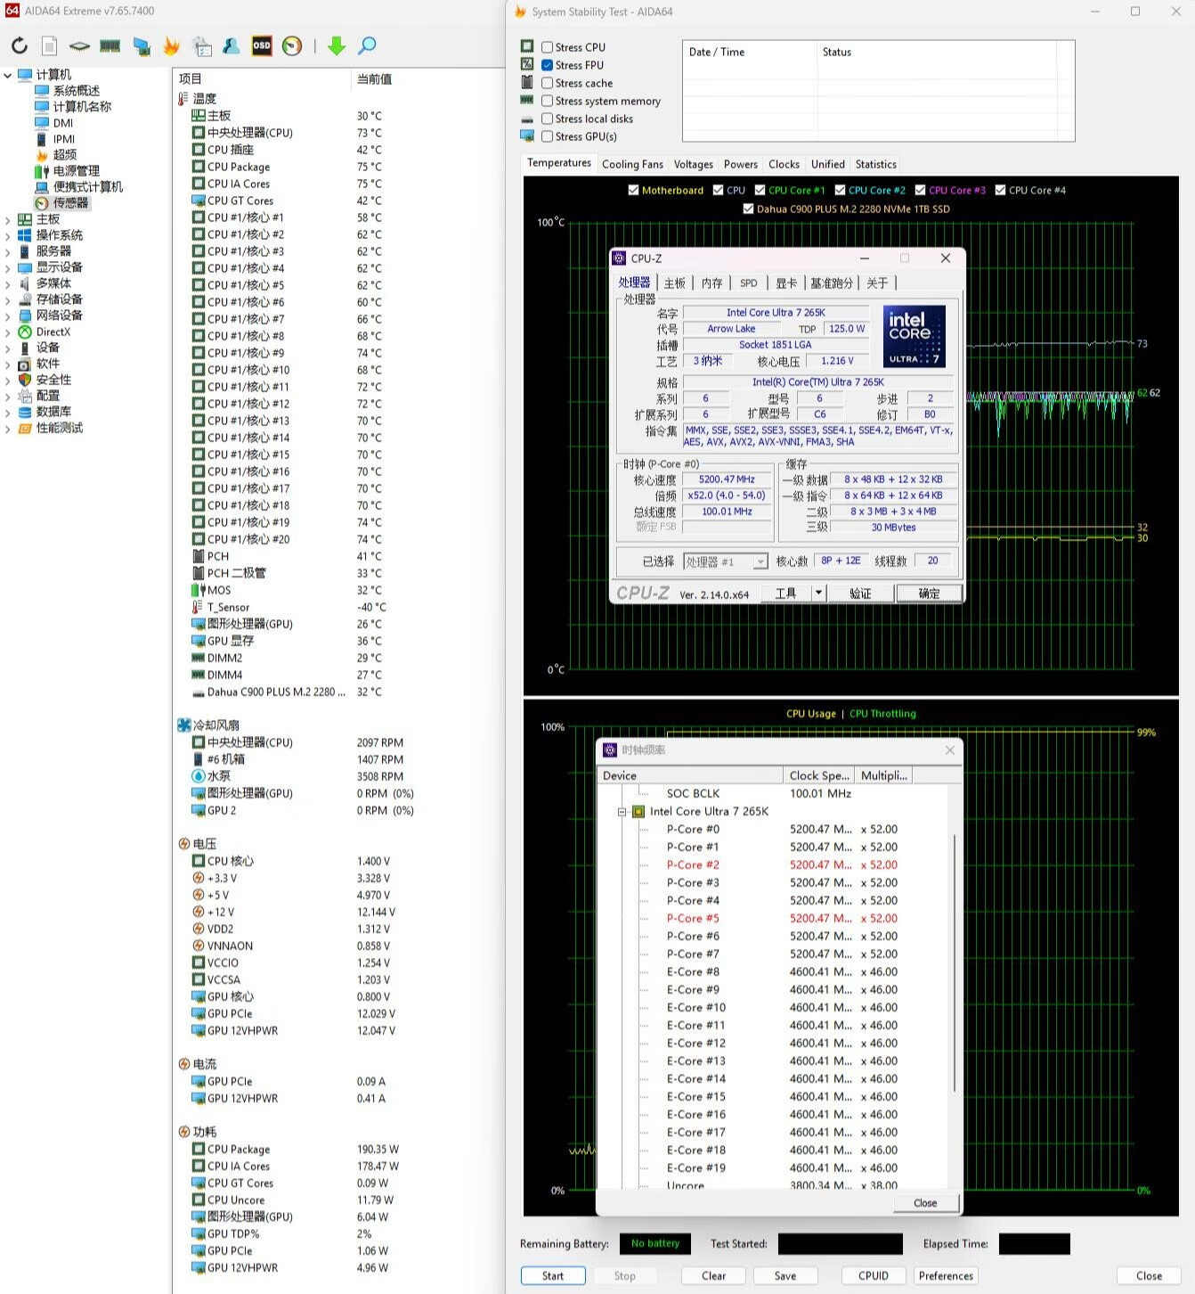Click 验证 button in CPU-Z

tap(860, 593)
